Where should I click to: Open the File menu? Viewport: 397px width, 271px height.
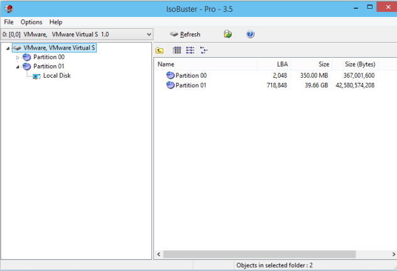pos(9,22)
